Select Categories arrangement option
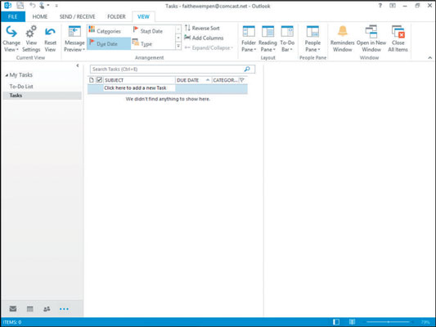Image resolution: width=436 pixels, height=327 pixels. point(109,31)
